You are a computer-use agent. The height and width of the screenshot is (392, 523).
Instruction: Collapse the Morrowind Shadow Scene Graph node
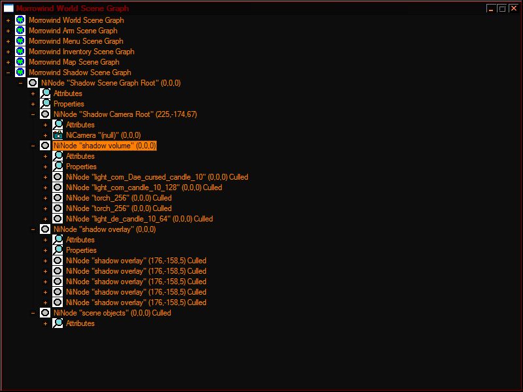pyautogui.click(x=8, y=73)
